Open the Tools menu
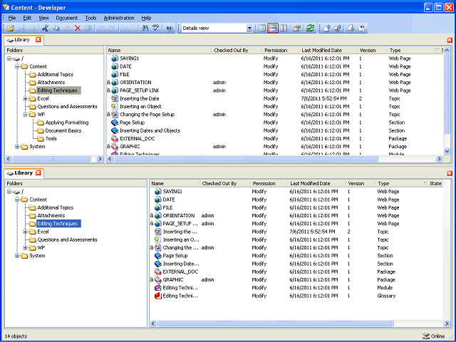The width and height of the screenshot is (456, 342). click(90, 18)
